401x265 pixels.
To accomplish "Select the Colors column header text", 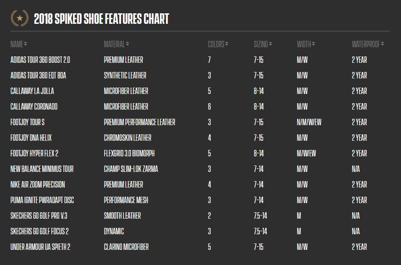I will tap(216, 44).
